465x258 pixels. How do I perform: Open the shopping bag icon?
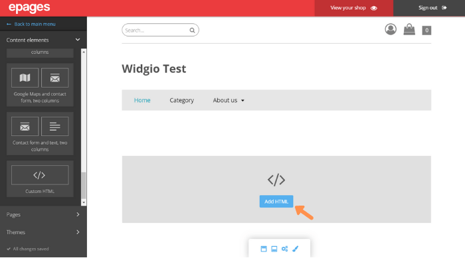[409, 29]
